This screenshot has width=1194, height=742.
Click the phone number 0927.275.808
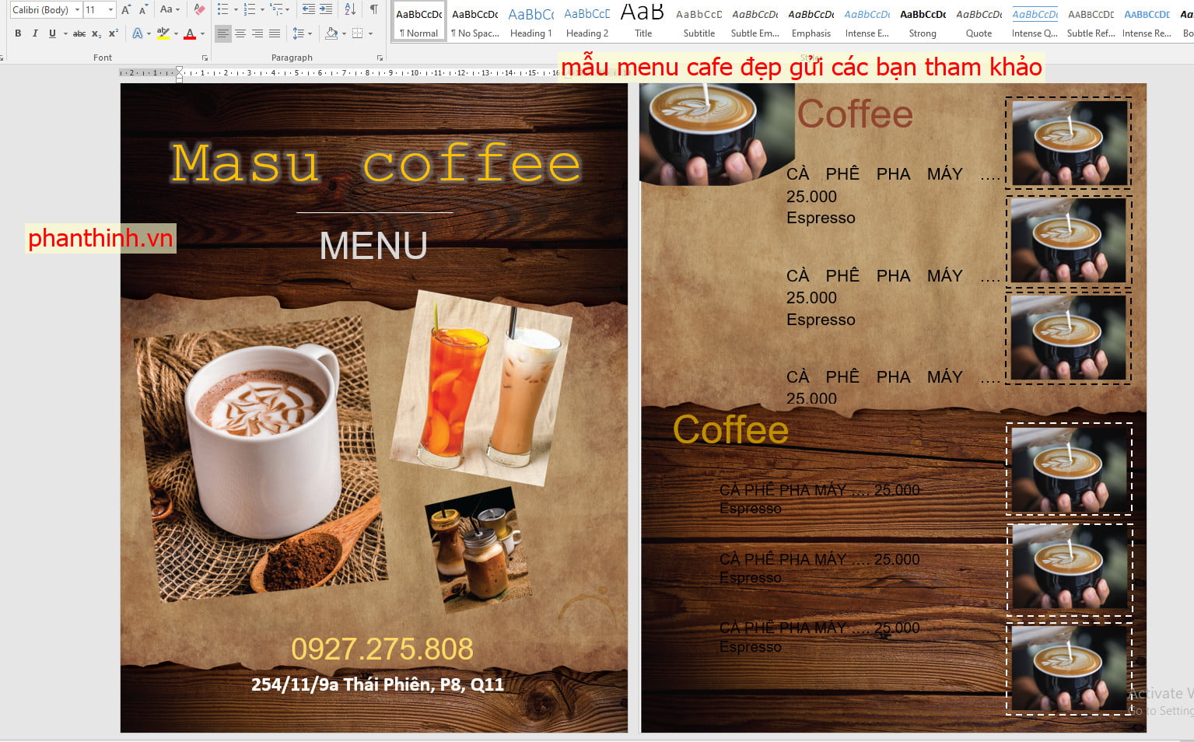[382, 649]
